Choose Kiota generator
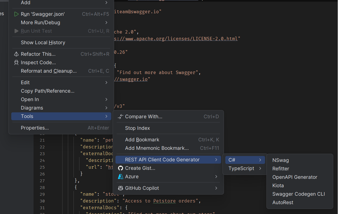The height and width of the screenshot is (214, 338). coord(300,186)
